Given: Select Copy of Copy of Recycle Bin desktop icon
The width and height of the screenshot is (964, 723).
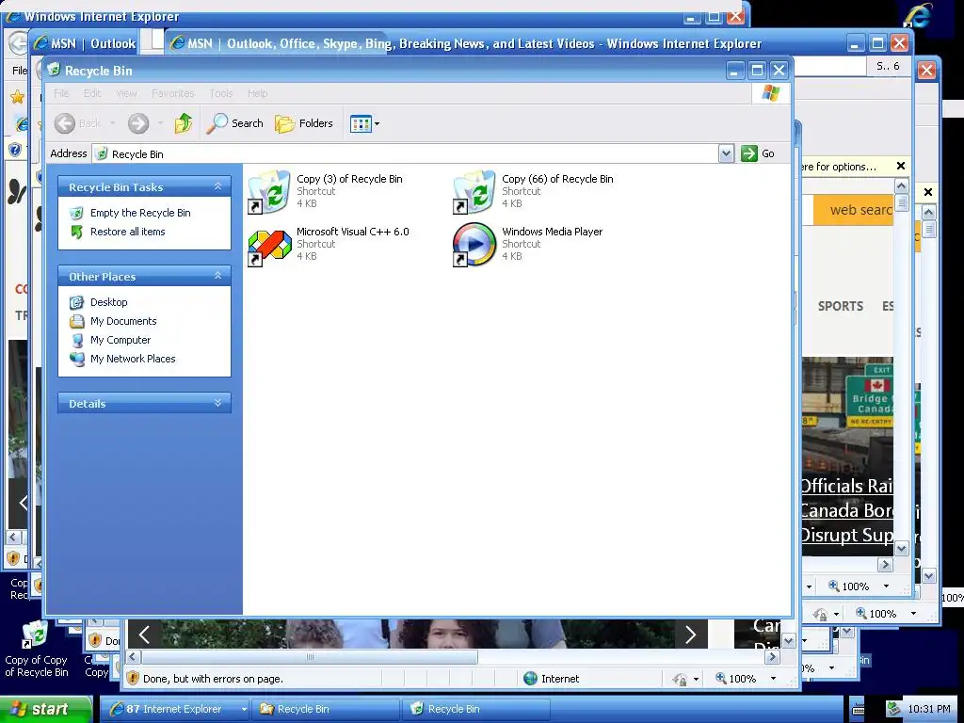Looking at the screenshot, I should click(37, 650).
